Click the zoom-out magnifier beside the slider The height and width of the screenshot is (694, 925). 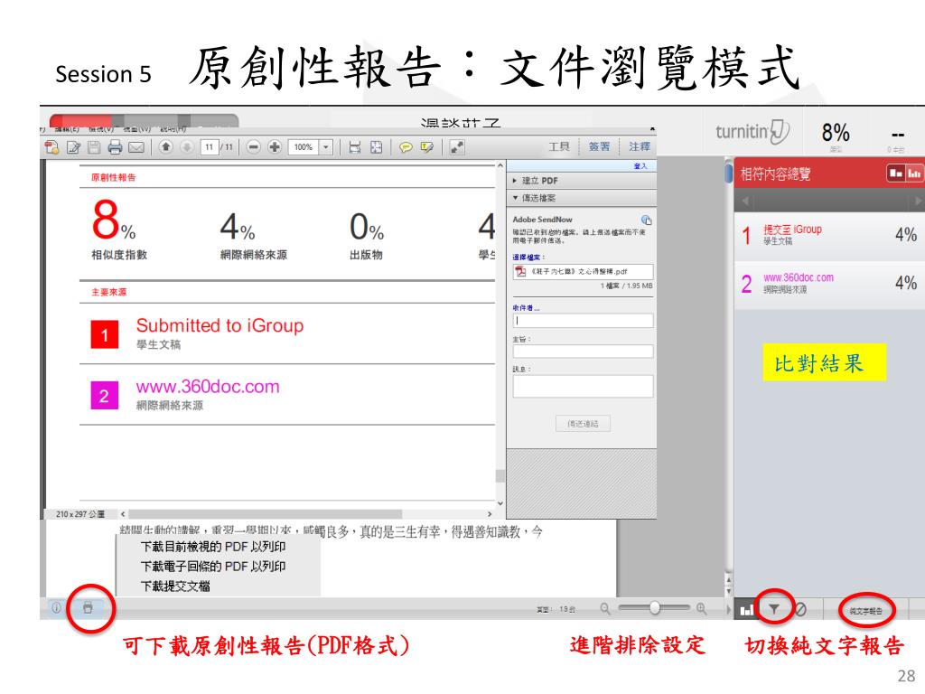point(605,608)
